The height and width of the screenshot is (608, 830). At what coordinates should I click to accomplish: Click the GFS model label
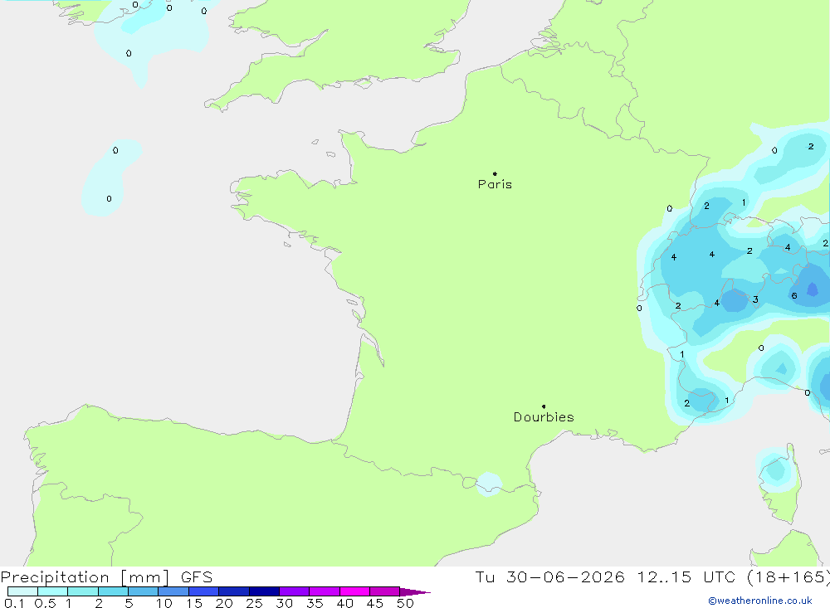click(x=197, y=577)
